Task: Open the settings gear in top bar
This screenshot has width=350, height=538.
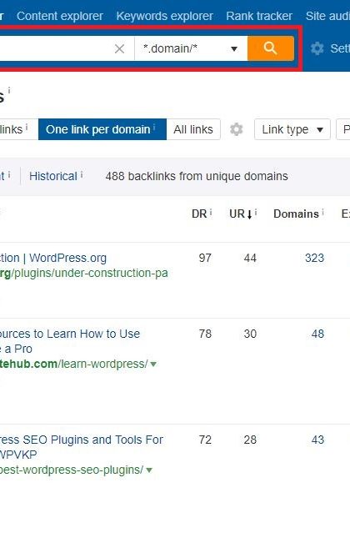Action: coord(317,48)
